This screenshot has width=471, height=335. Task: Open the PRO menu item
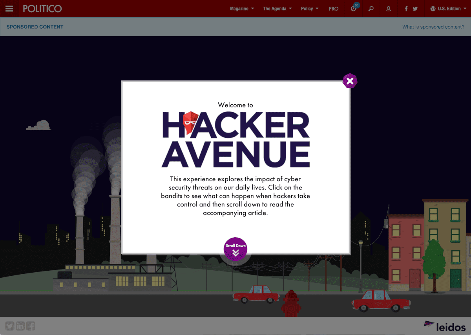click(334, 9)
